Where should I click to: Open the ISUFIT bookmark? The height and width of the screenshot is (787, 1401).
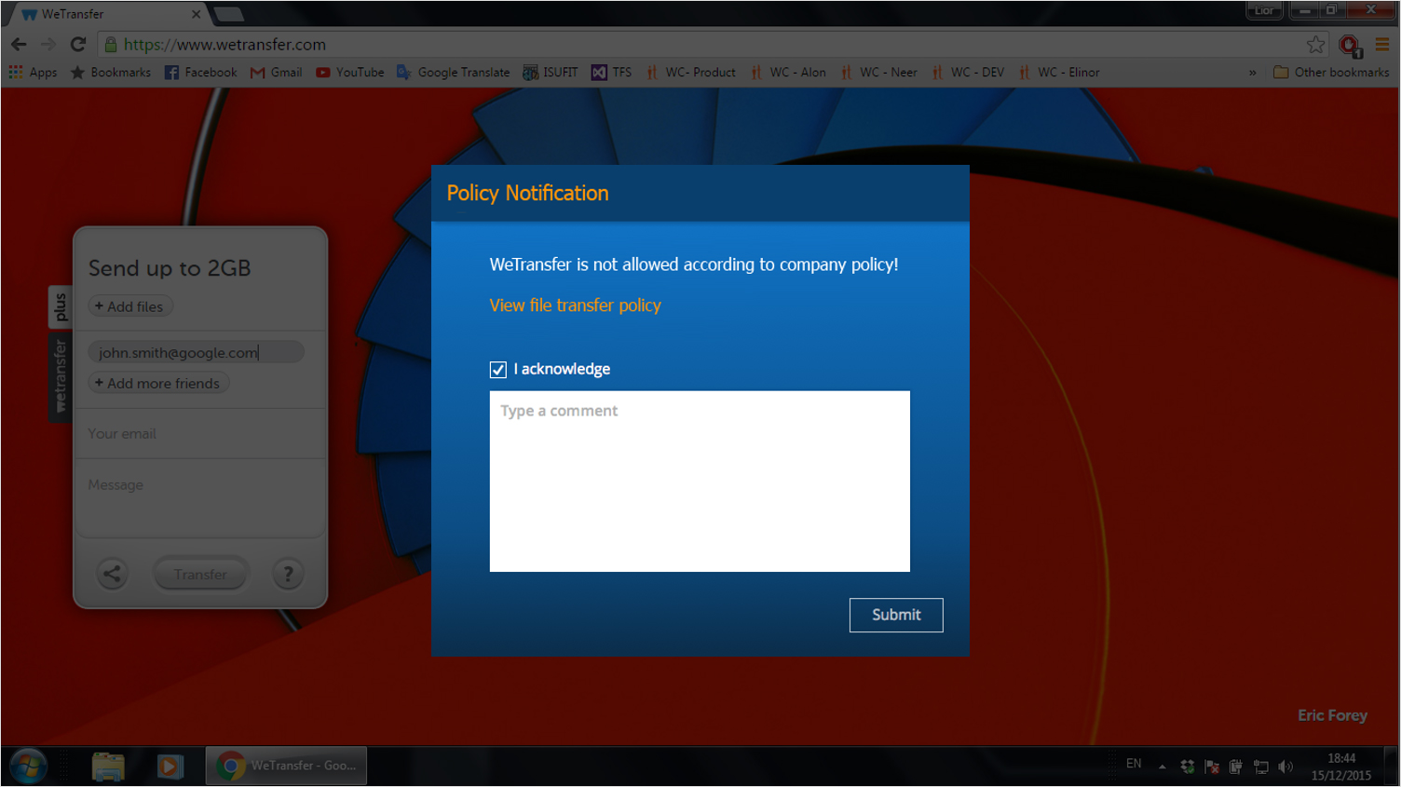click(x=551, y=72)
